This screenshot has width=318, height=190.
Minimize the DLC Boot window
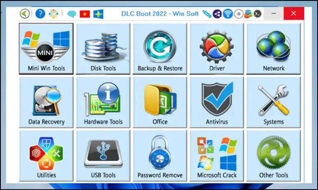(274, 14)
